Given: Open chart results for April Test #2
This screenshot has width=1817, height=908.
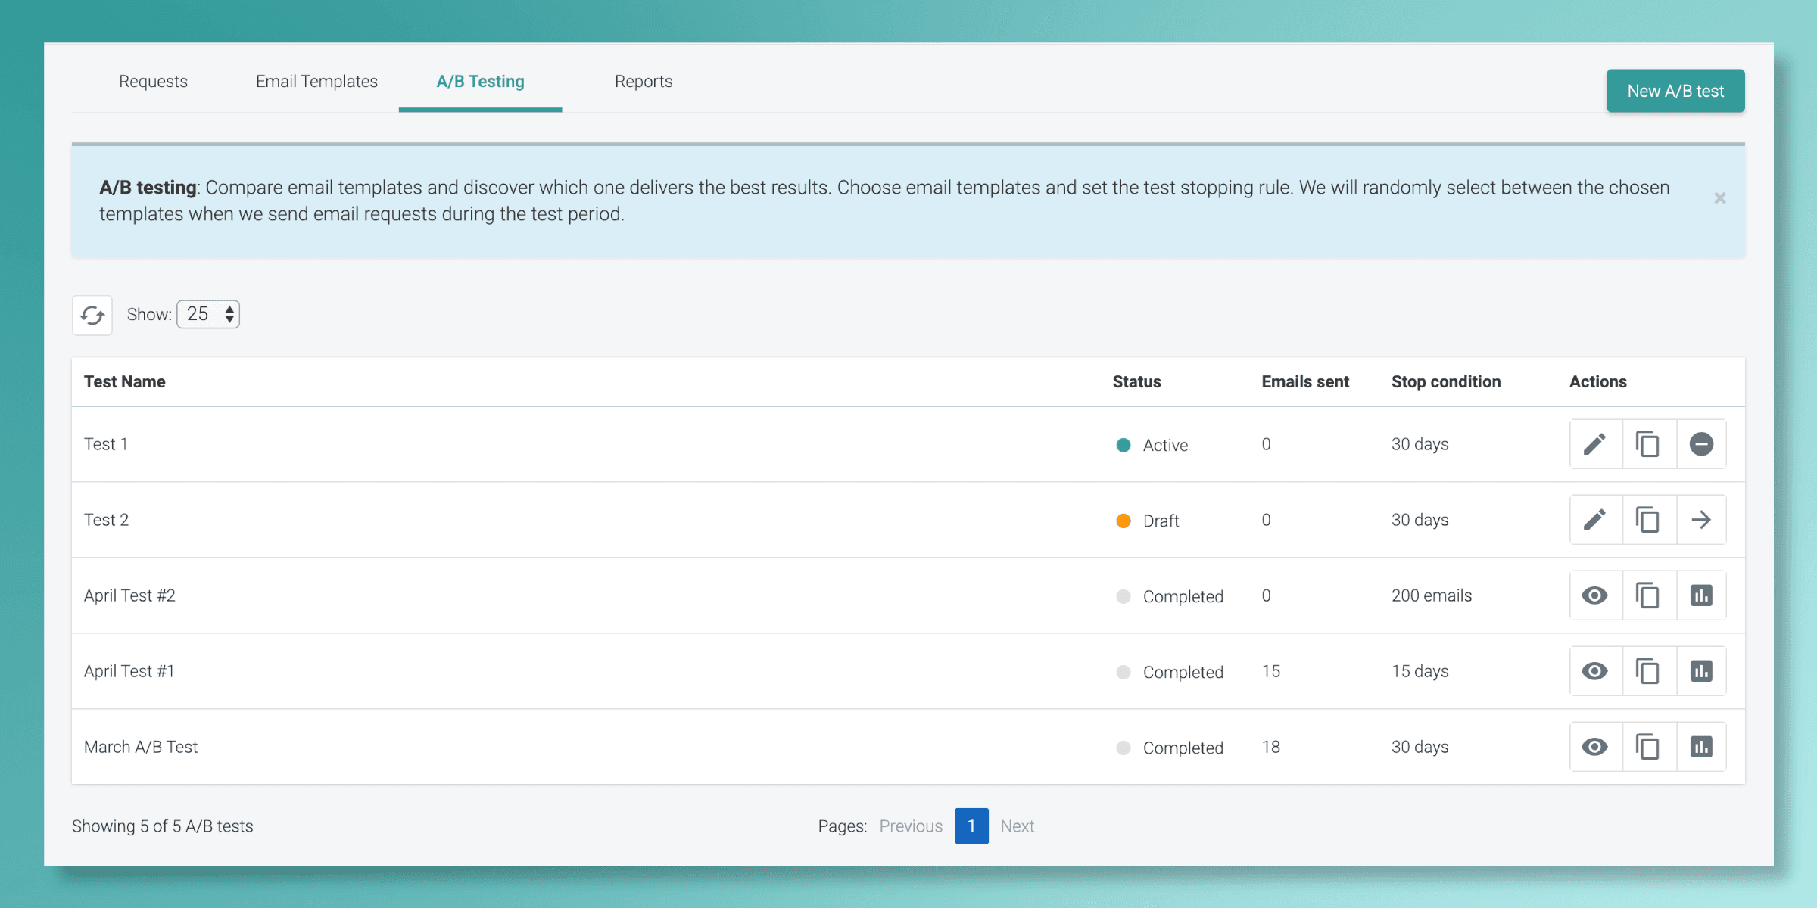Looking at the screenshot, I should click(x=1701, y=595).
